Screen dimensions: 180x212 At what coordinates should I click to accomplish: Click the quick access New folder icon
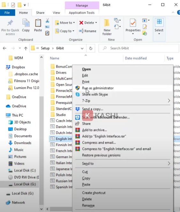(19, 5)
